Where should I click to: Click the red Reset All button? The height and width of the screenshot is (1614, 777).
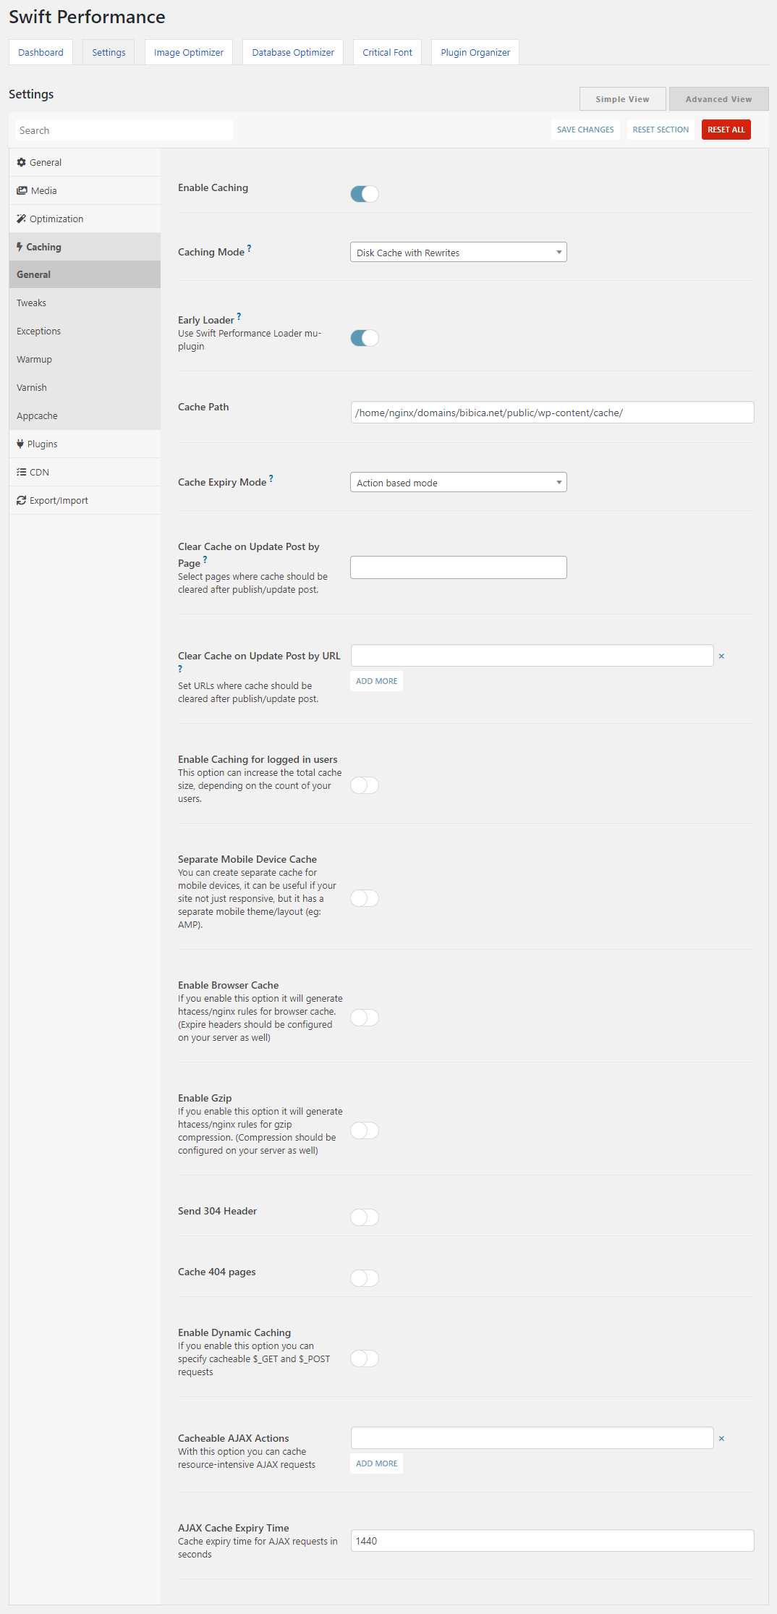[726, 130]
